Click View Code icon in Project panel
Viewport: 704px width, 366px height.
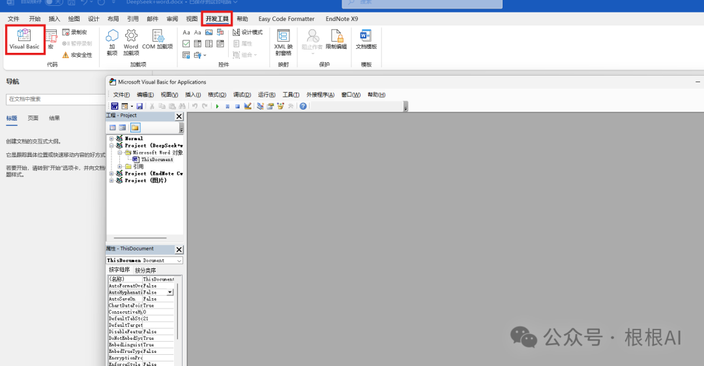(x=113, y=128)
